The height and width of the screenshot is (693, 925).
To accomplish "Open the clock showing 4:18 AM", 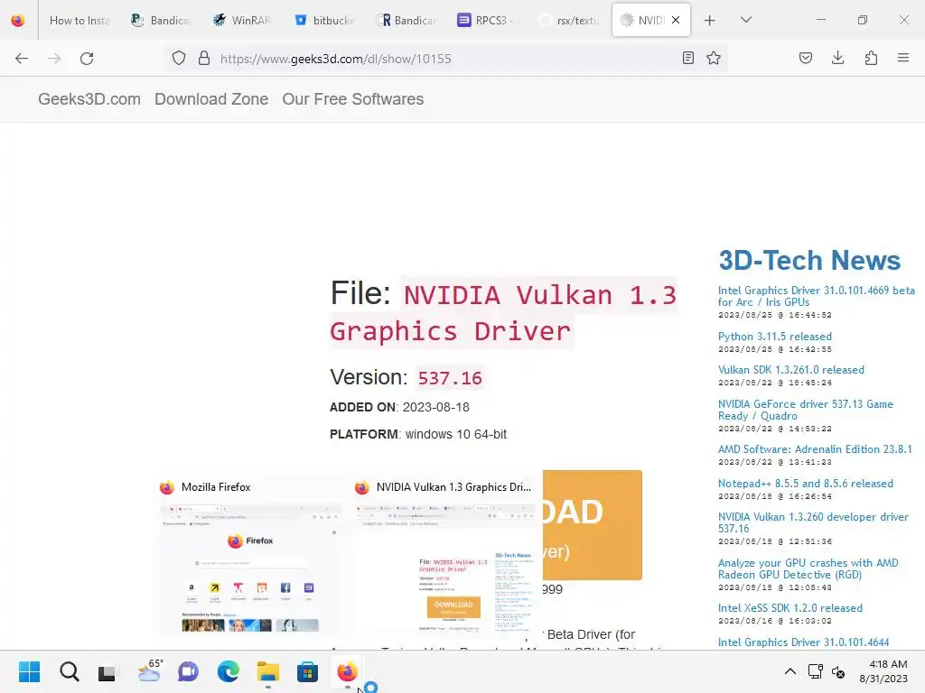I will [x=883, y=671].
